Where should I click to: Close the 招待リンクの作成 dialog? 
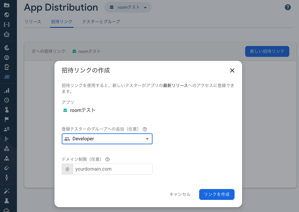click(232, 70)
